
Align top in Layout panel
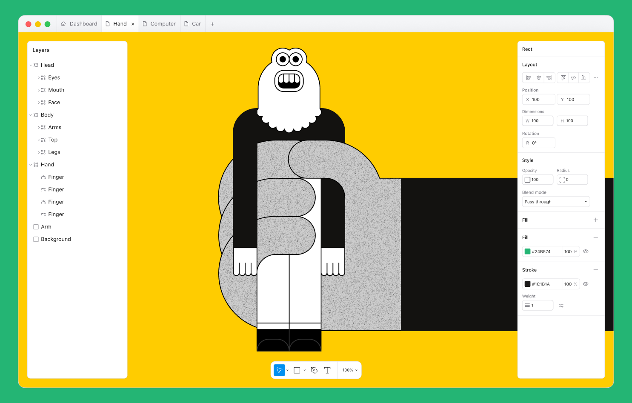[563, 78]
